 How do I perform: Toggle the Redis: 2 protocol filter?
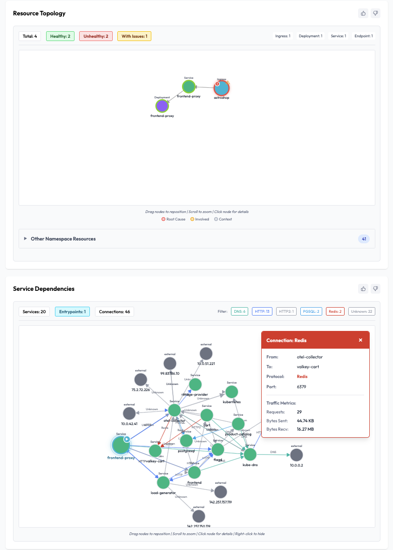pyautogui.click(x=335, y=311)
